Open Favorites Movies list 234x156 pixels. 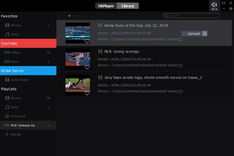click(28, 25)
